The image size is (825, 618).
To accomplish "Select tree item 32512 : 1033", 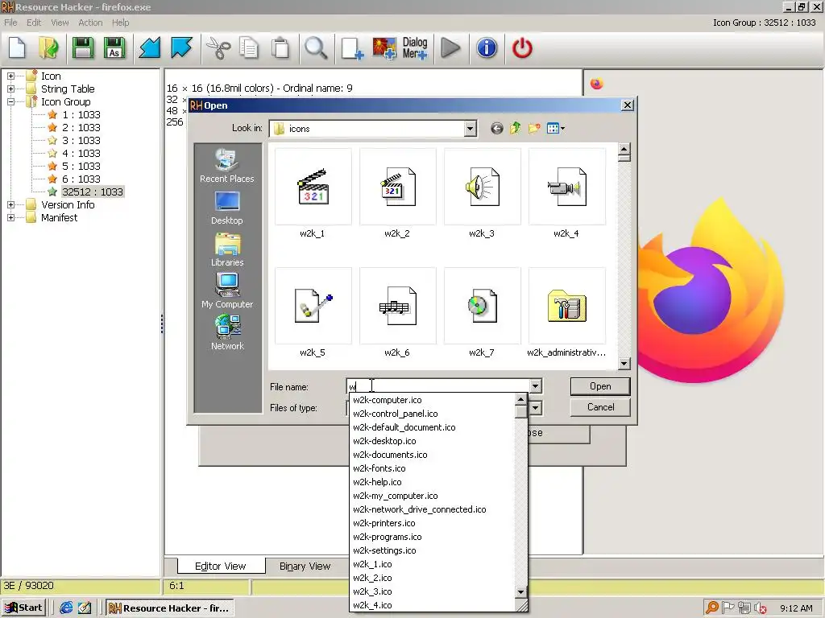I will click(93, 192).
